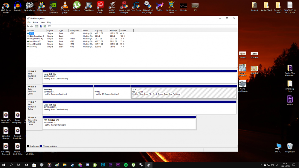Open After Effects from the taskbar
This screenshot has height=168, width=299.
110,165
